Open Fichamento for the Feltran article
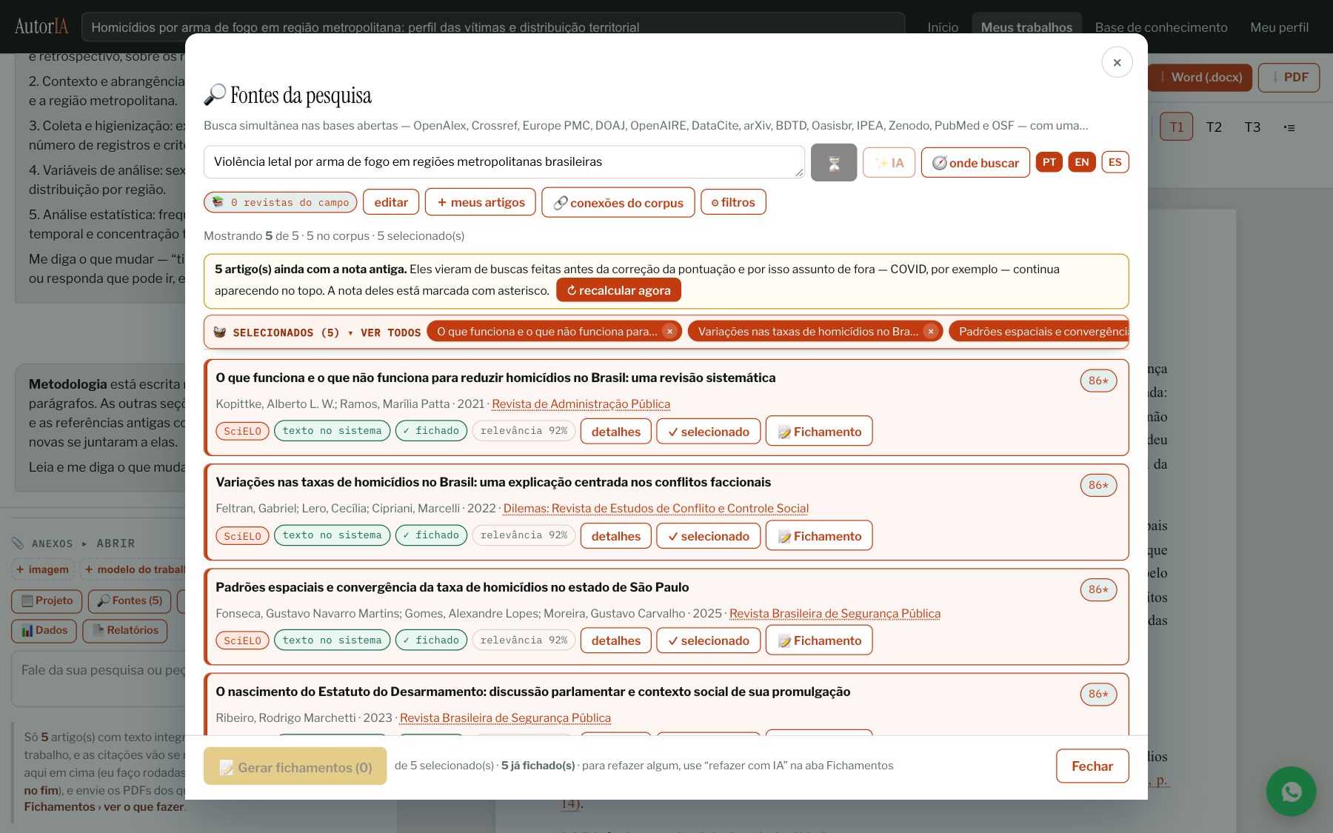 point(819,535)
